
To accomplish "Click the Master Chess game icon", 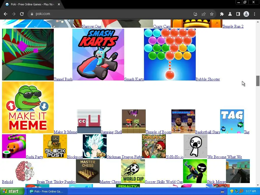I will pos(88,171).
